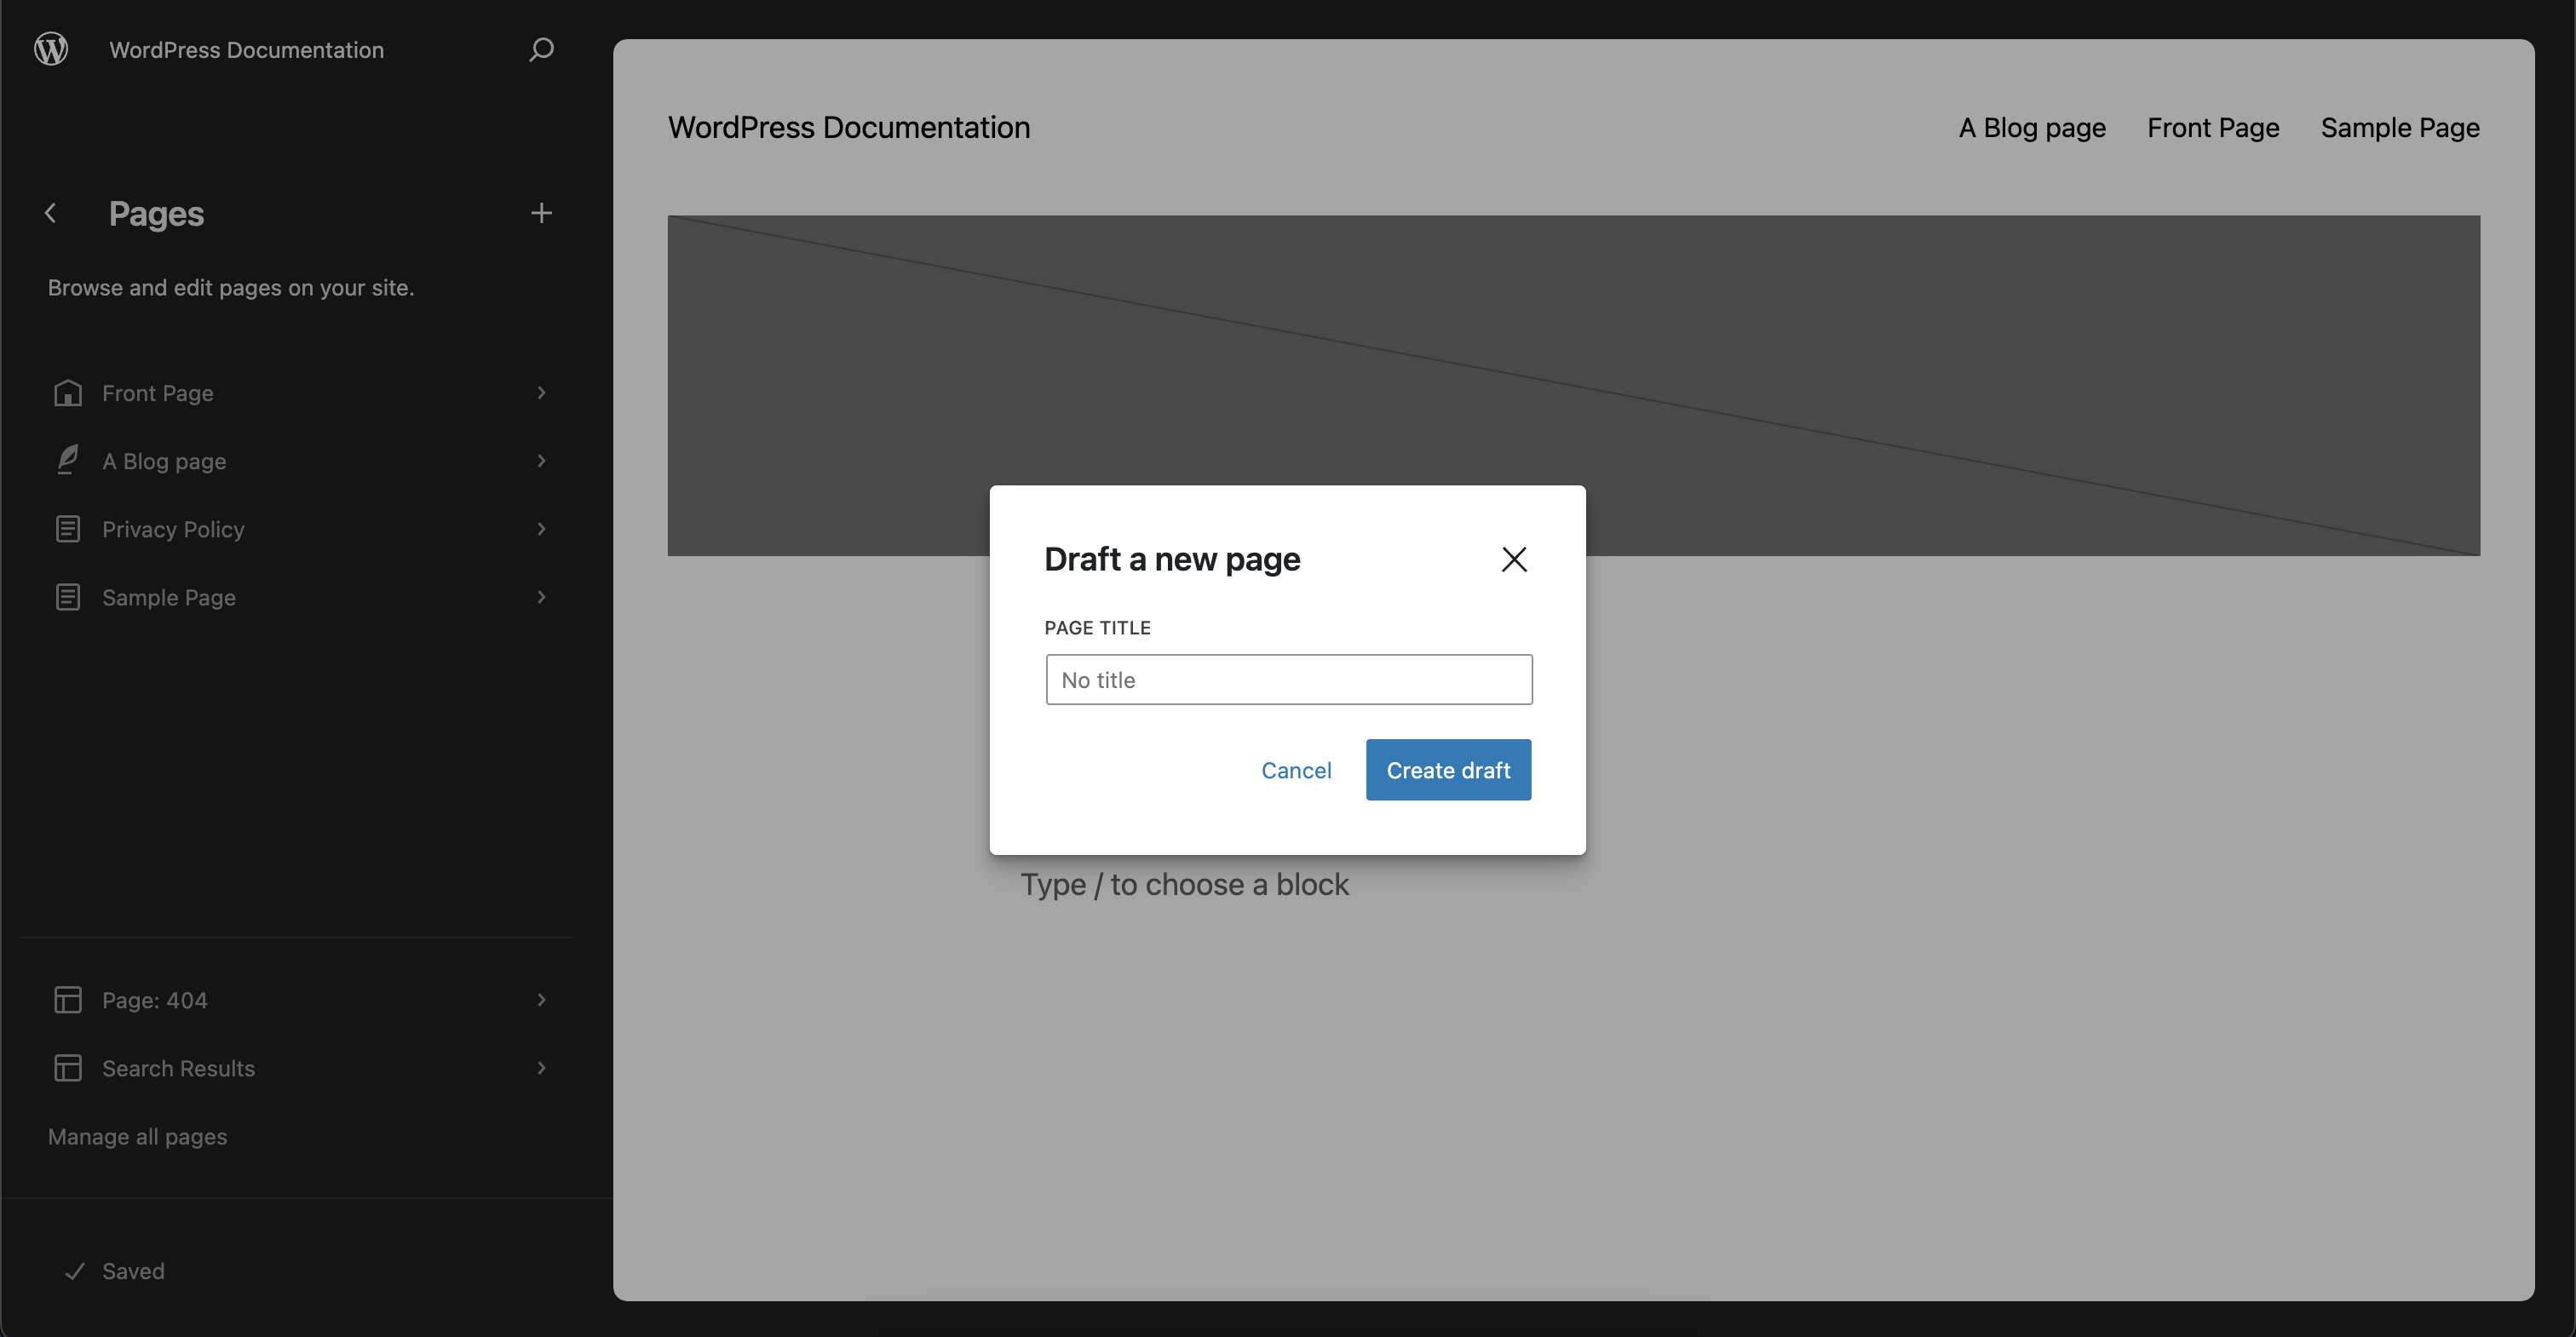Expand the Privacy Policy chevron
The image size is (2576, 1337).
click(x=541, y=529)
